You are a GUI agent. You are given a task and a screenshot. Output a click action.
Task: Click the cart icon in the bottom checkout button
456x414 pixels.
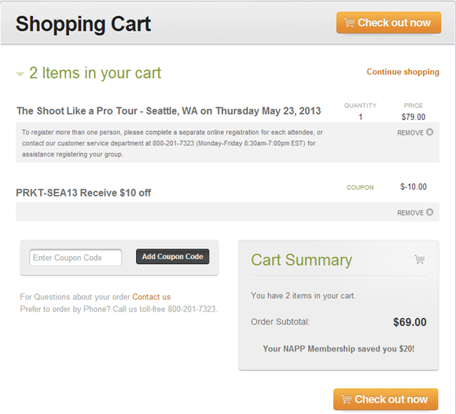(x=345, y=399)
